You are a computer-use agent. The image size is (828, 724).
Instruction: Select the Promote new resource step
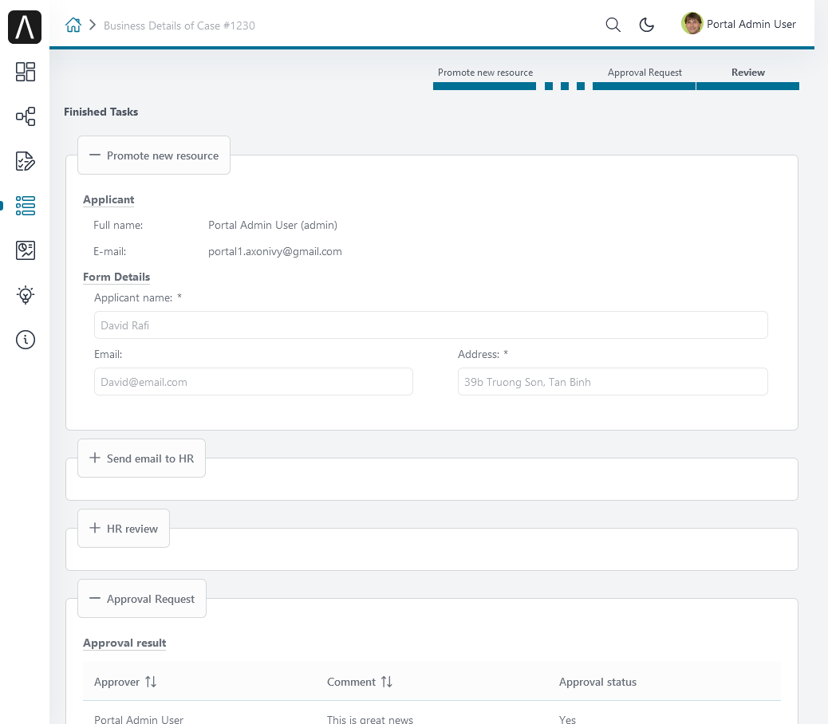point(485,78)
